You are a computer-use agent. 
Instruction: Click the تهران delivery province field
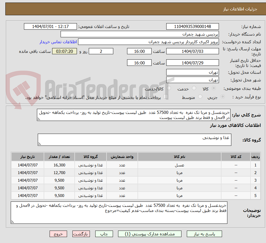pyautogui.click(x=192, y=72)
